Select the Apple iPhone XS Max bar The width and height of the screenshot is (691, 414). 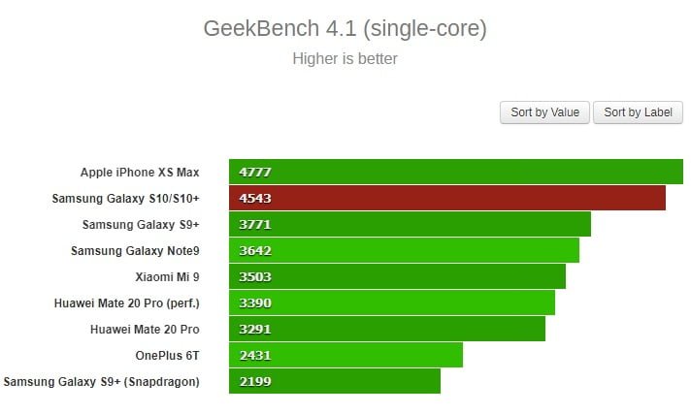point(455,173)
